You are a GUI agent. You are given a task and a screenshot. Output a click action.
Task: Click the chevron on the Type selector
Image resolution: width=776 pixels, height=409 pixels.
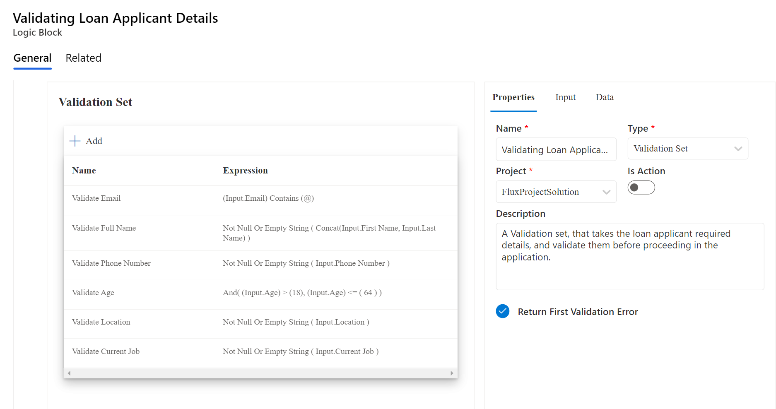click(x=739, y=149)
